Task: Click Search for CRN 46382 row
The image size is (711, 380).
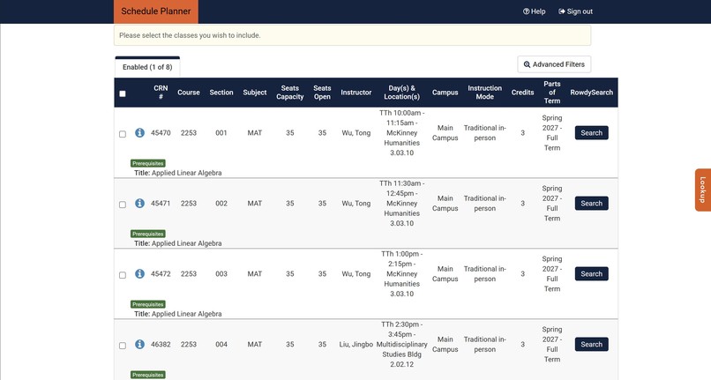Action: [591, 344]
